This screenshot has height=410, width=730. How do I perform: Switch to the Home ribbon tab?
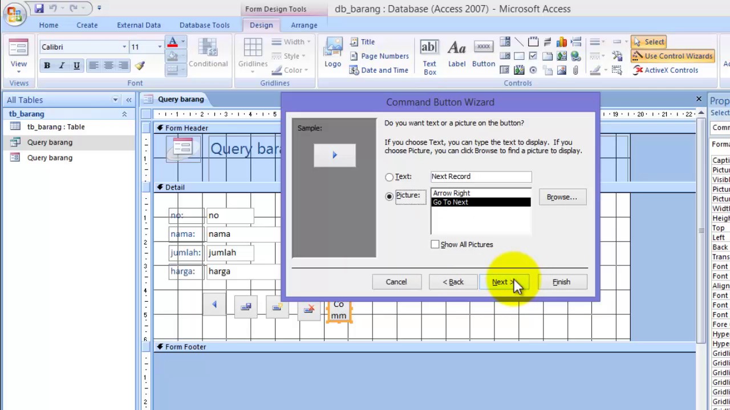point(48,25)
